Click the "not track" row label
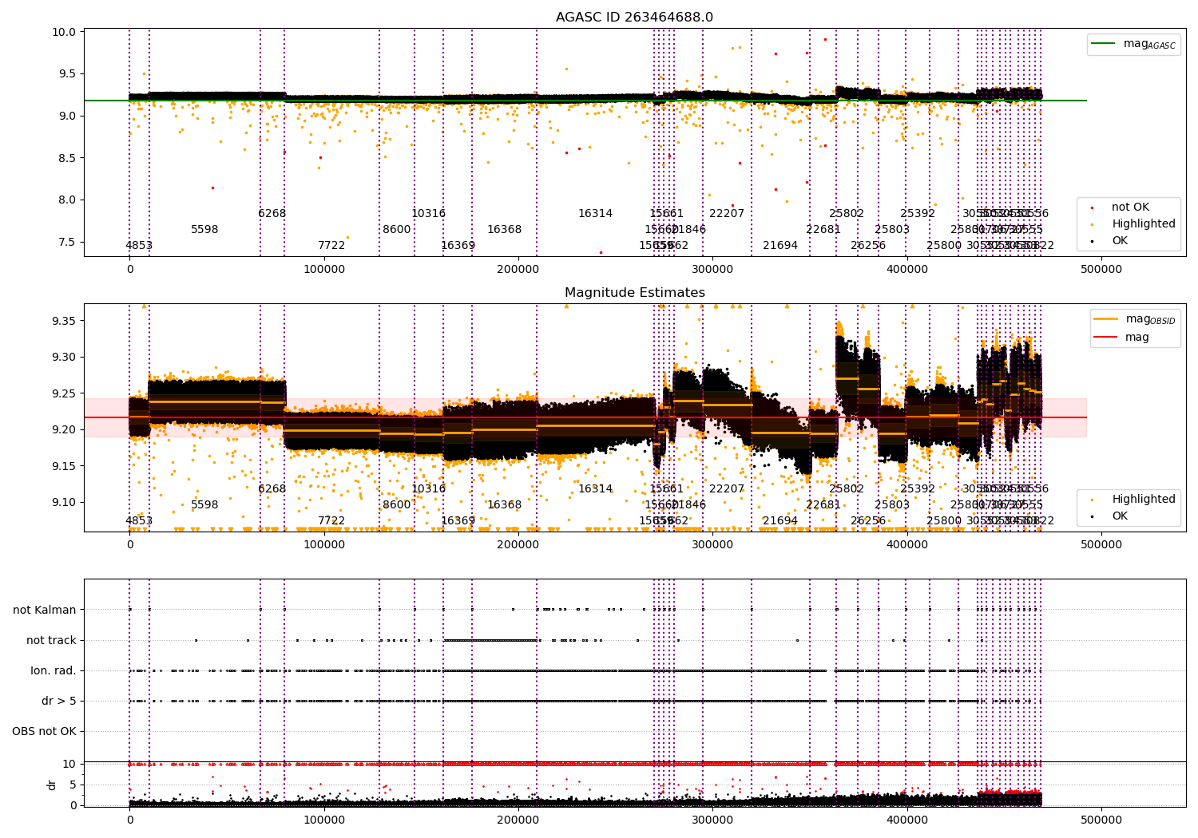1198x838 pixels. [51, 641]
